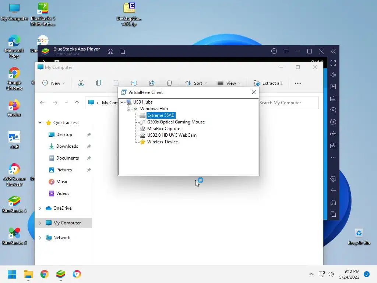377x283 pixels.
Task: Open Pictures in Quick access
Action: click(x=64, y=170)
